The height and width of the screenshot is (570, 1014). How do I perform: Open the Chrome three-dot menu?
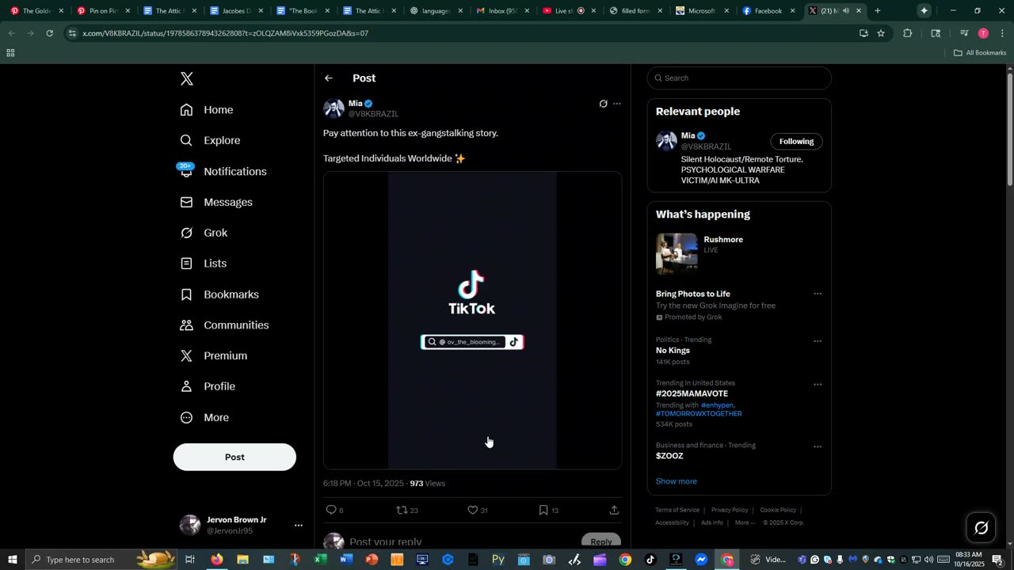(1002, 33)
